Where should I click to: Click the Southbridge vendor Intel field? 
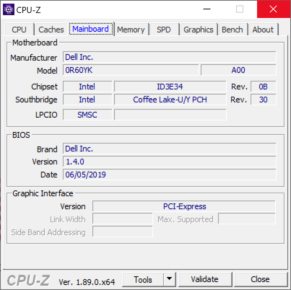(x=87, y=100)
